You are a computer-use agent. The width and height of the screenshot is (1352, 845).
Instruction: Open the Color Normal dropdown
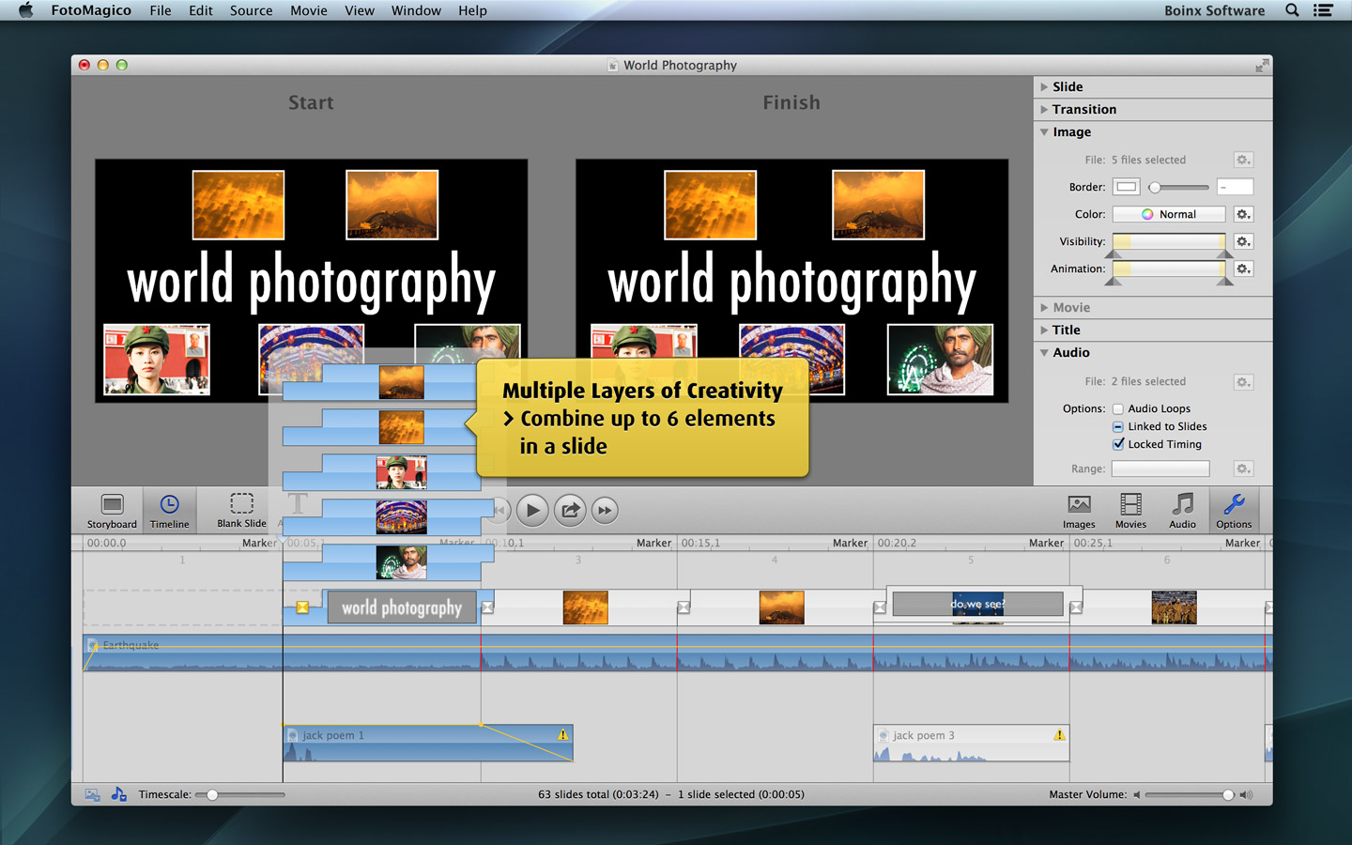1168,215
